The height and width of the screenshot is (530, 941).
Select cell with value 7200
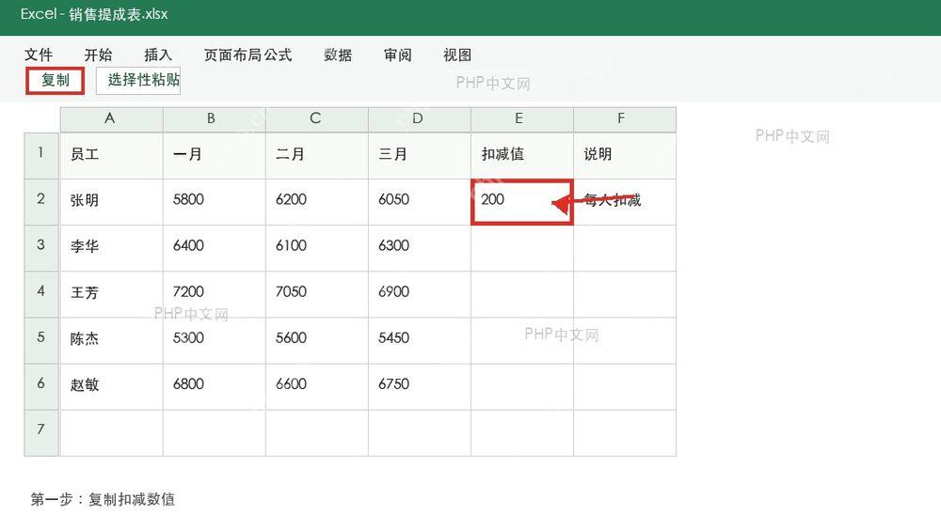click(214, 294)
